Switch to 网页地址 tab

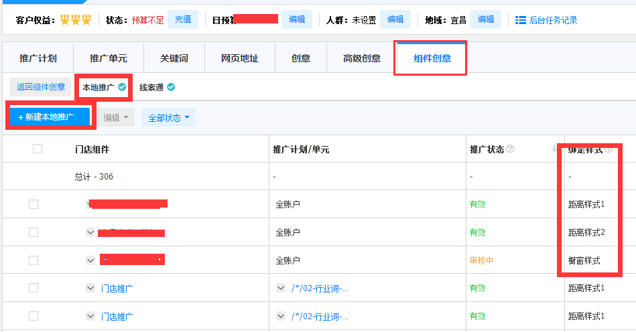pos(240,58)
